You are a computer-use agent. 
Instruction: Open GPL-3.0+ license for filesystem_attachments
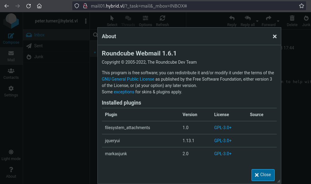pos(223,128)
